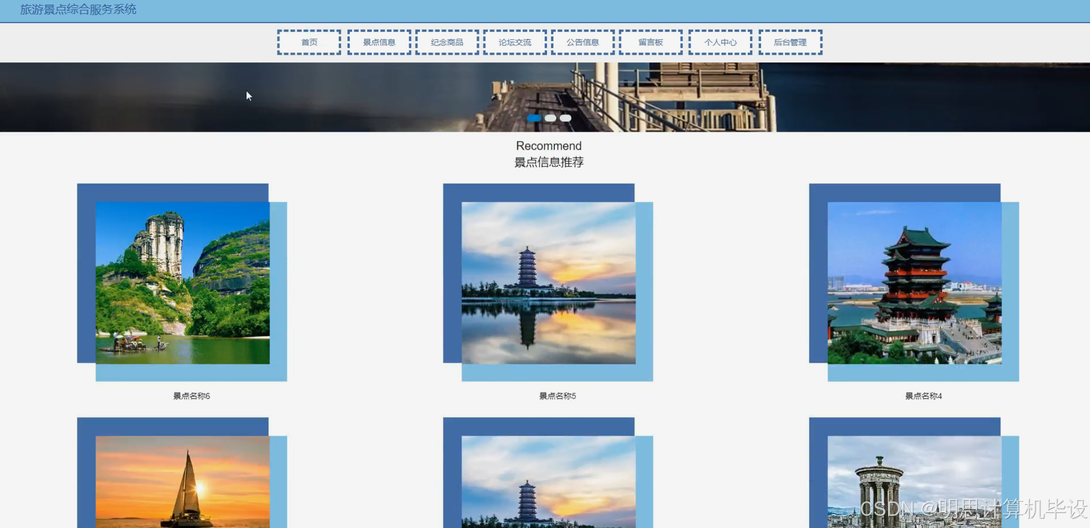Click the site title 旅游景点综合服务系统

pyautogui.click(x=79, y=9)
